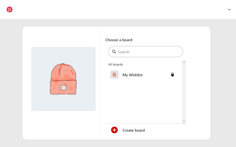
Task: Focus the board Search field
Action: (x=147, y=52)
